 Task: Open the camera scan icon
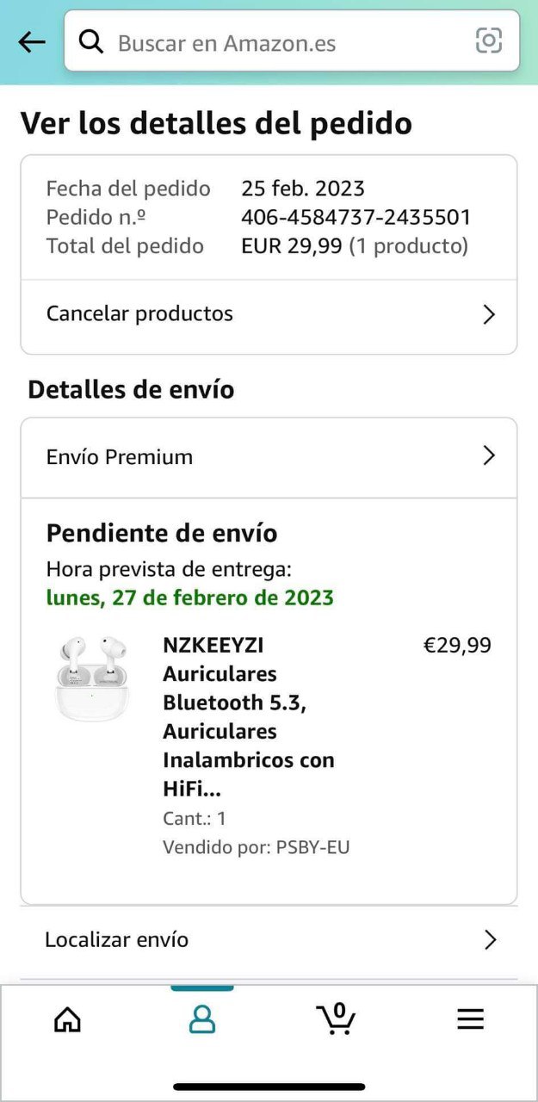click(x=488, y=40)
